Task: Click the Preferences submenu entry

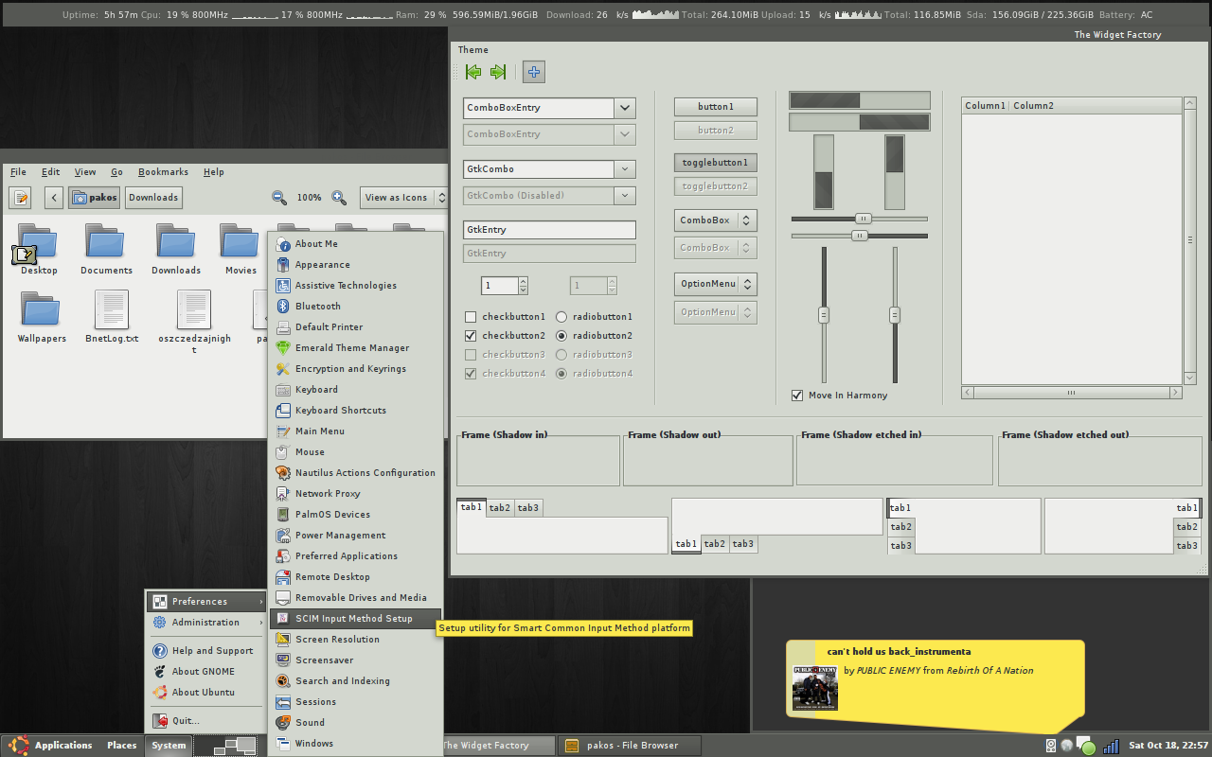Action: tap(205, 602)
